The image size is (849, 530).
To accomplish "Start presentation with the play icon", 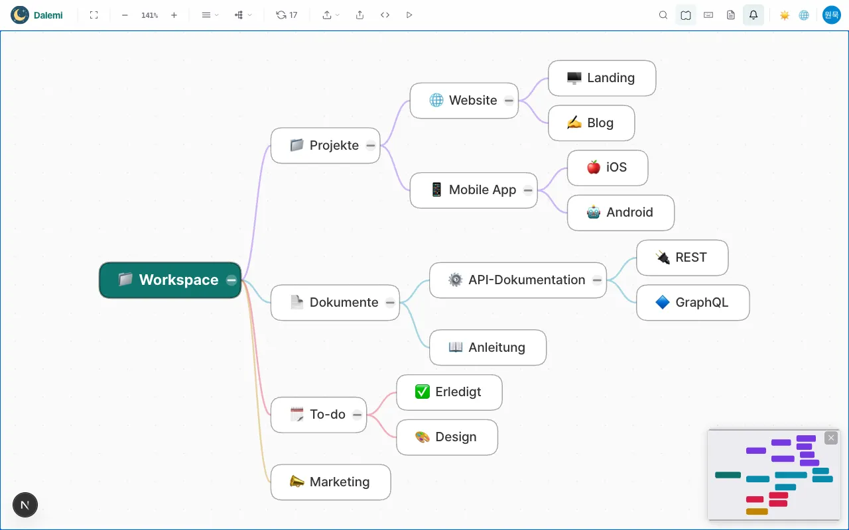I will 409,15.
